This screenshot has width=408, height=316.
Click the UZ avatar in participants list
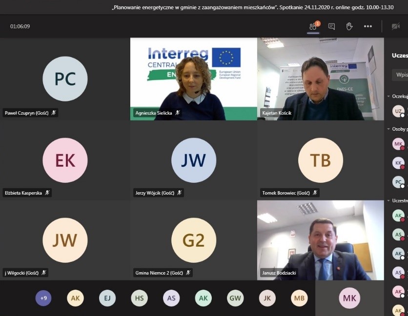tap(399, 111)
